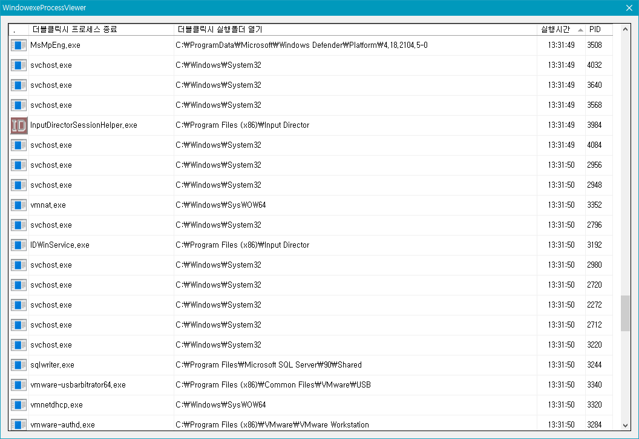Image resolution: width=639 pixels, height=439 pixels.
Task: Click icon of svchost.exe with PID 2948
Action: tap(19, 185)
